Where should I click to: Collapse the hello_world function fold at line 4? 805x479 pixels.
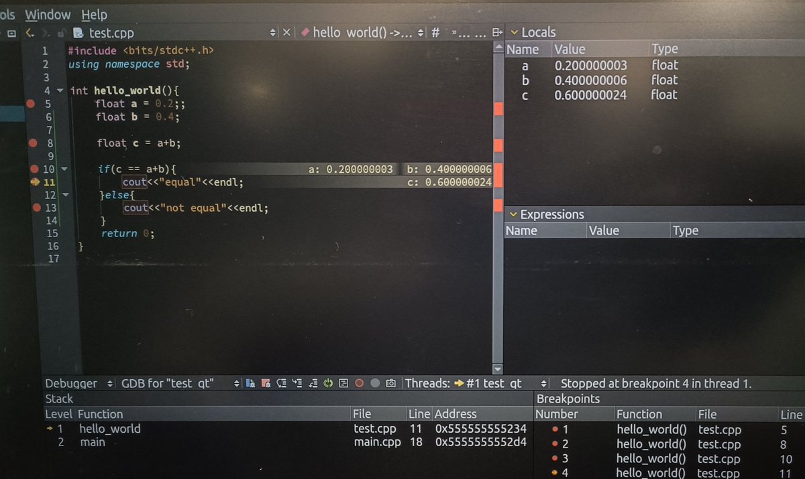[60, 90]
